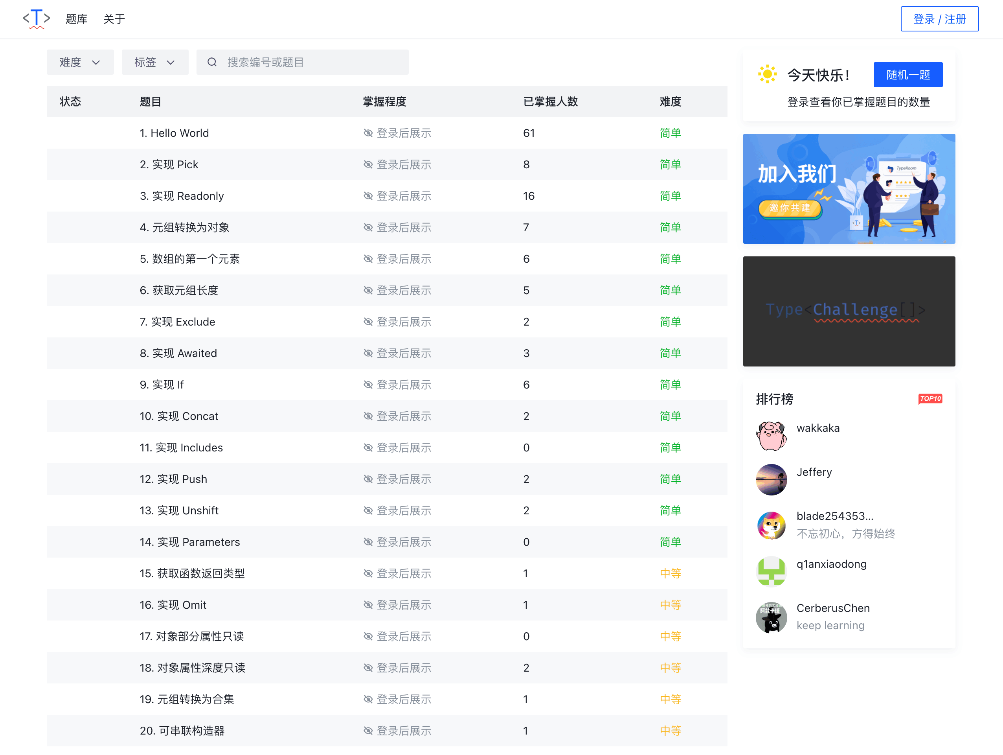Click Jeffery's sunset avatar

click(x=771, y=480)
